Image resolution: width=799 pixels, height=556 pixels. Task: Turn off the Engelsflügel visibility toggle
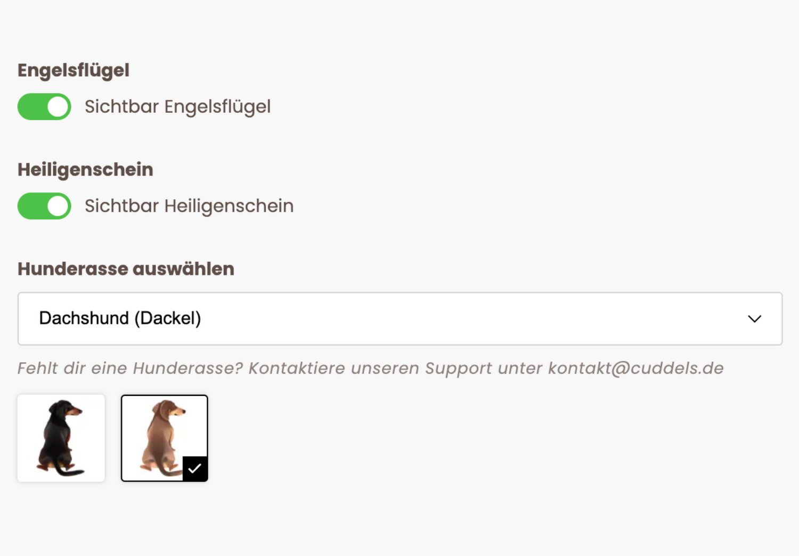44,106
